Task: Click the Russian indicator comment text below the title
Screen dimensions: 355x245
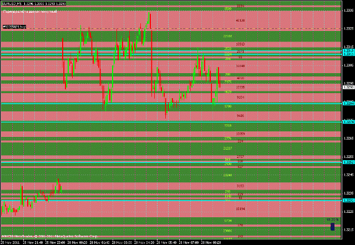Action: (x=30, y=12)
